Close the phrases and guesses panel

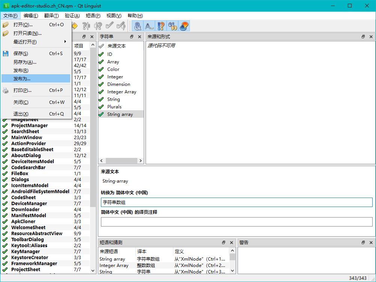tap(232, 243)
